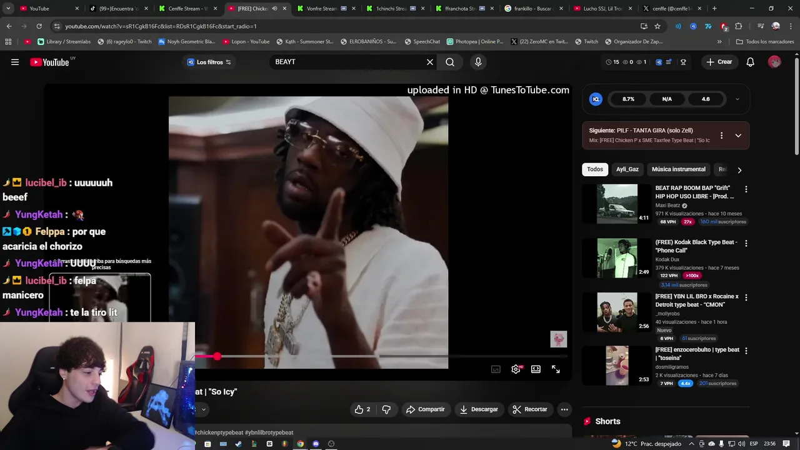The width and height of the screenshot is (800, 450).
Task: Select the Música instrumental filter chip
Action: point(678,169)
